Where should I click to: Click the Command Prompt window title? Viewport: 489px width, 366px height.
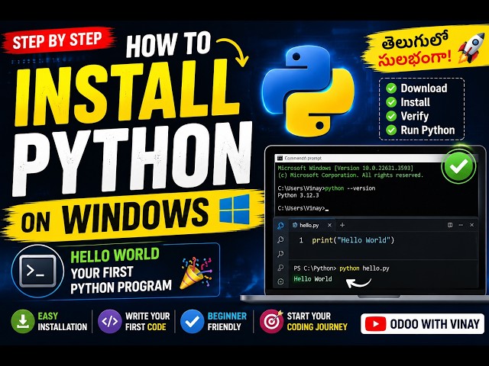(303, 158)
